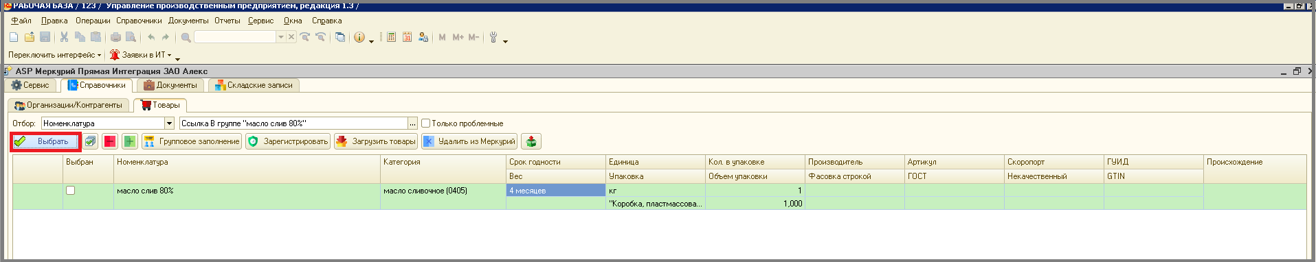Click the M- memory subtract button
Image resolution: width=1316 pixels, height=262 pixels.
473,37
